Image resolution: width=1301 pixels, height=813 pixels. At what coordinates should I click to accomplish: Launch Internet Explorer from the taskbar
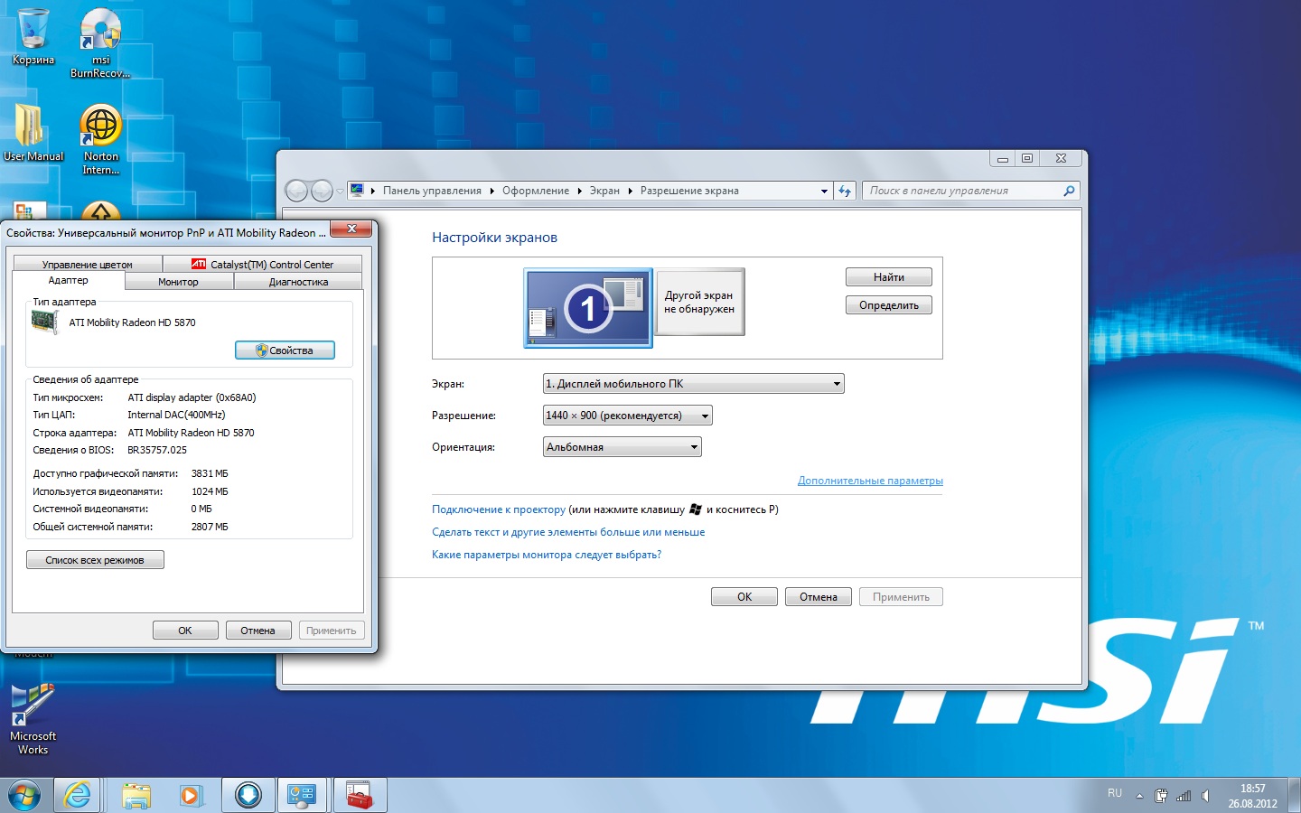pos(78,795)
